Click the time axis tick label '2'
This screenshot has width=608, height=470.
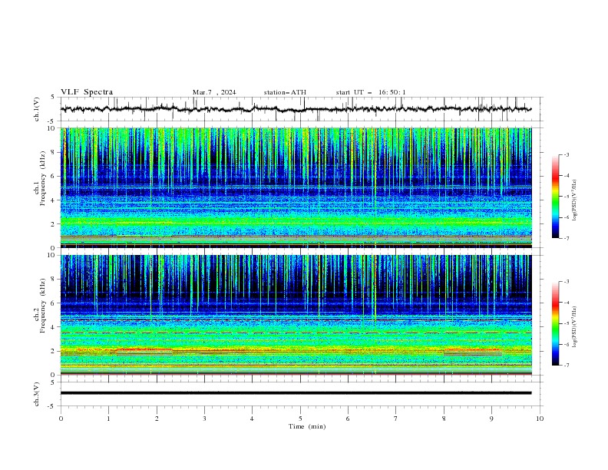(x=157, y=419)
